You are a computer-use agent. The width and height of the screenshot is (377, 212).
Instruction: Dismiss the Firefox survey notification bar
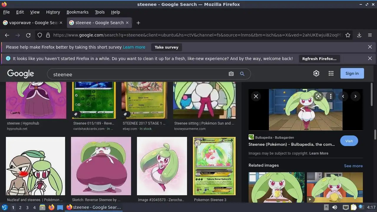(x=370, y=47)
